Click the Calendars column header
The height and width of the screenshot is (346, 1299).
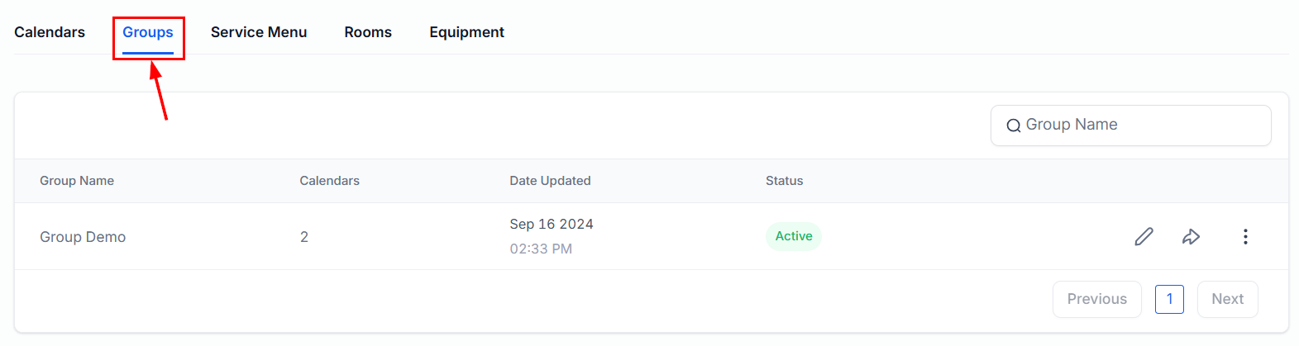click(x=329, y=181)
